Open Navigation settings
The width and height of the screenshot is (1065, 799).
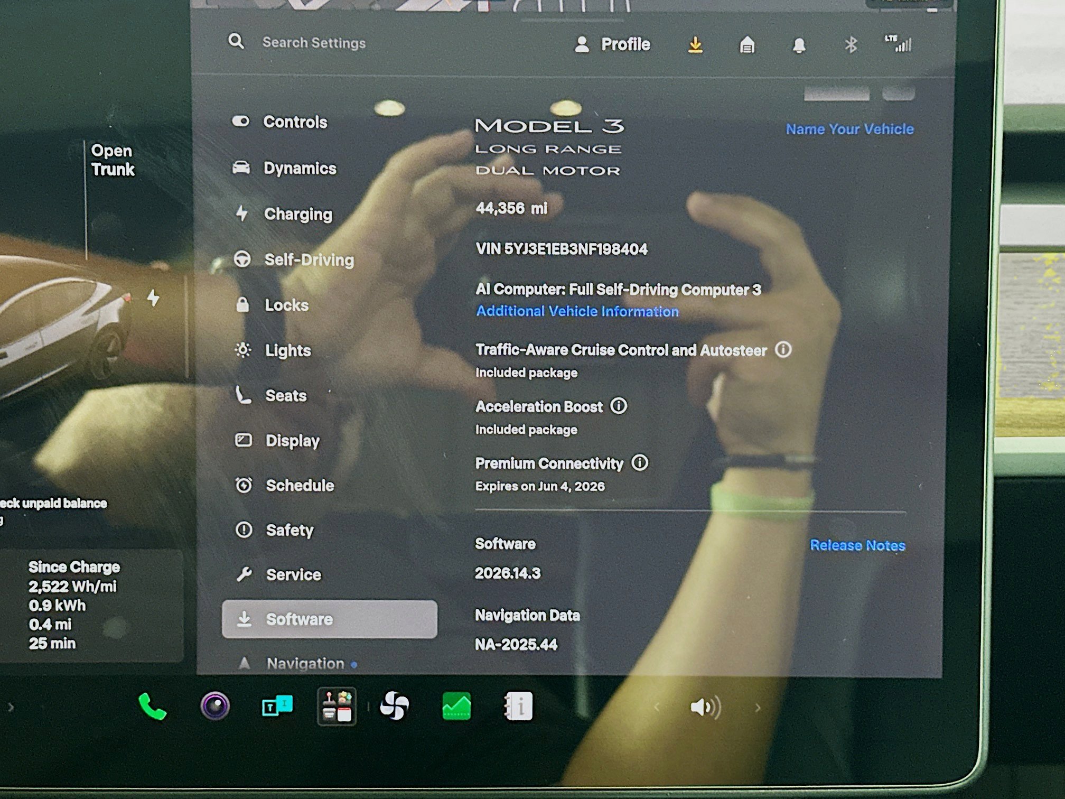click(x=298, y=663)
